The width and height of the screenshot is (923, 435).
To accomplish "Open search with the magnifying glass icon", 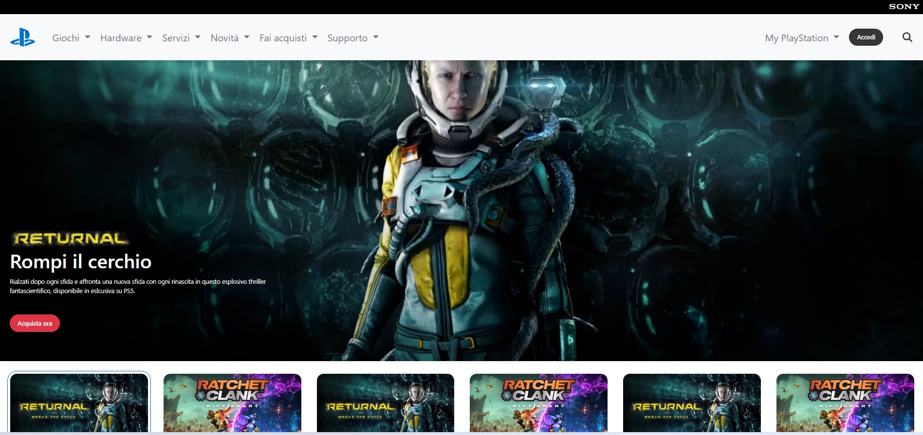I will [907, 37].
